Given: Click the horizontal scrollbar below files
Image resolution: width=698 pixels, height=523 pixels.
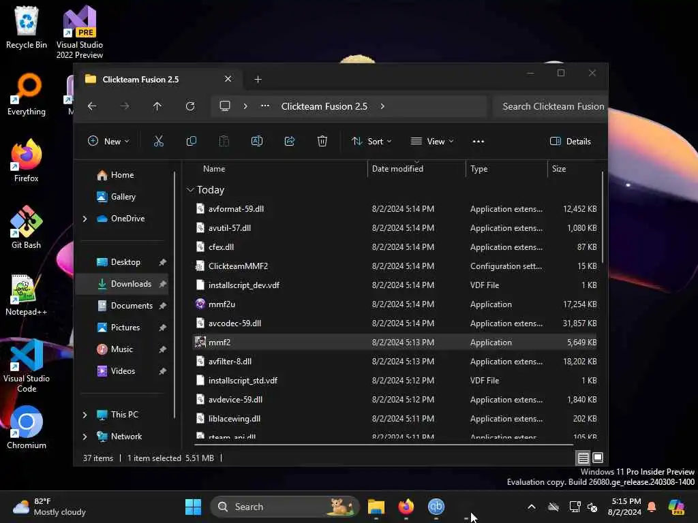Looking at the screenshot, I should [x=384, y=444].
